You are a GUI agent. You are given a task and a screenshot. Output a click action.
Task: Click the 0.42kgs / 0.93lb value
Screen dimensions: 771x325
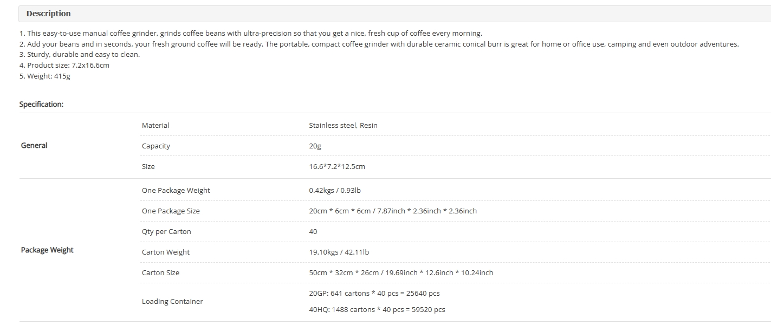click(x=335, y=190)
